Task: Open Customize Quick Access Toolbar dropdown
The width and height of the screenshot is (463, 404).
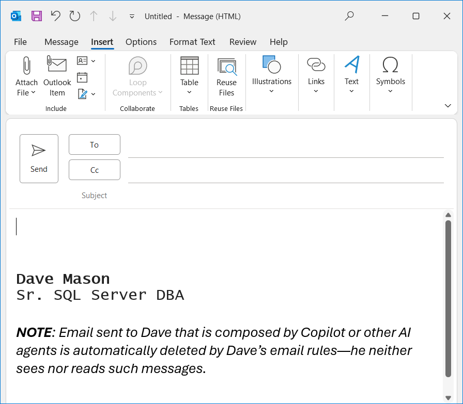Action: pyautogui.click(x=132, y=17)
